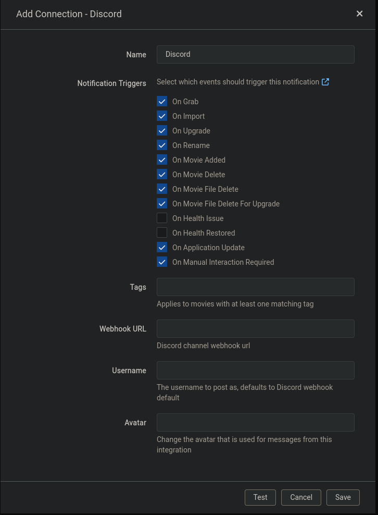
Task: Uncheck On Movie Added
Action: coord(162,160)
